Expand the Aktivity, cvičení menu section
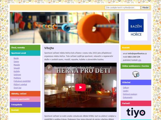This screenshot has width=161, height=120. (x=25, y=94)
